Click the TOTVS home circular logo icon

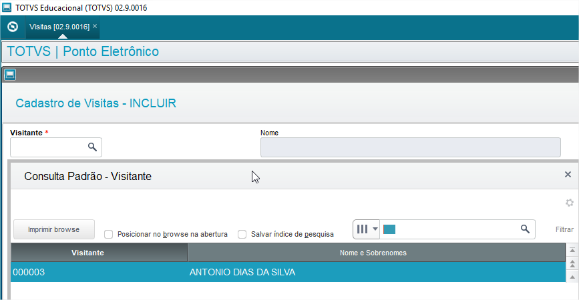point(13,27)
